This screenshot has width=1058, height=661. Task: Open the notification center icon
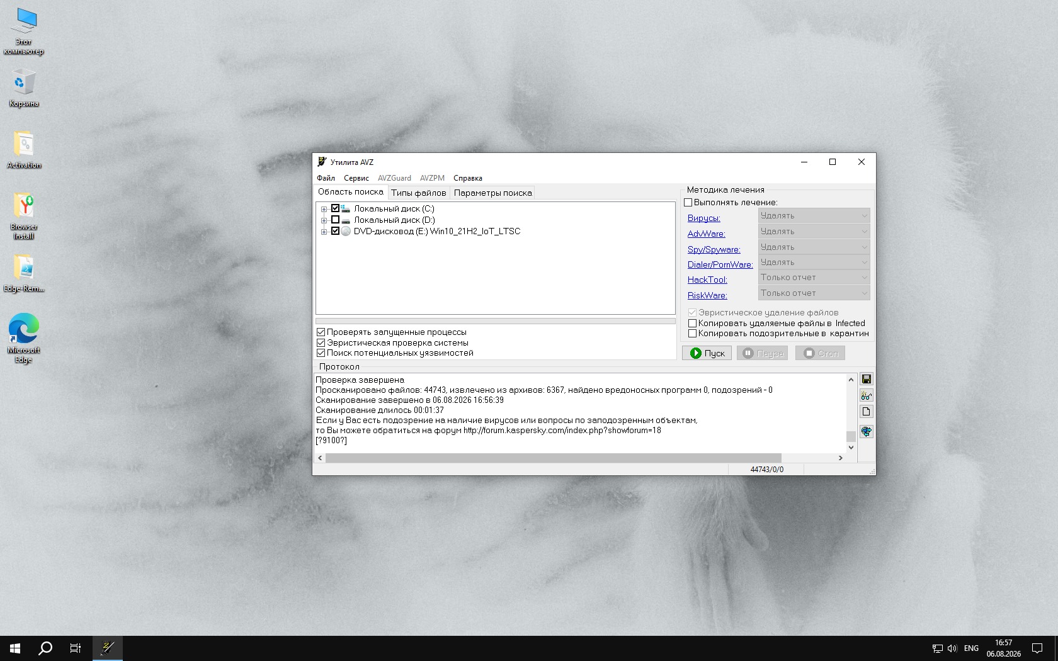1037,648
